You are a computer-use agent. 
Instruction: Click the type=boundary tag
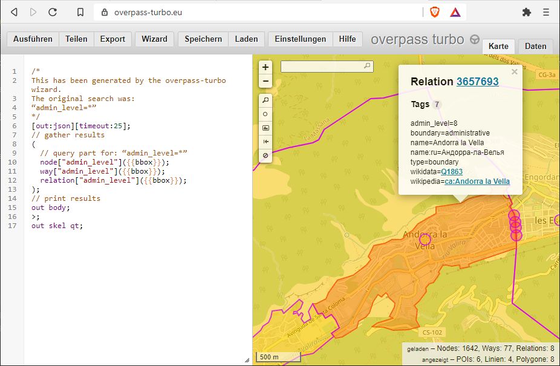click(434, 162)
